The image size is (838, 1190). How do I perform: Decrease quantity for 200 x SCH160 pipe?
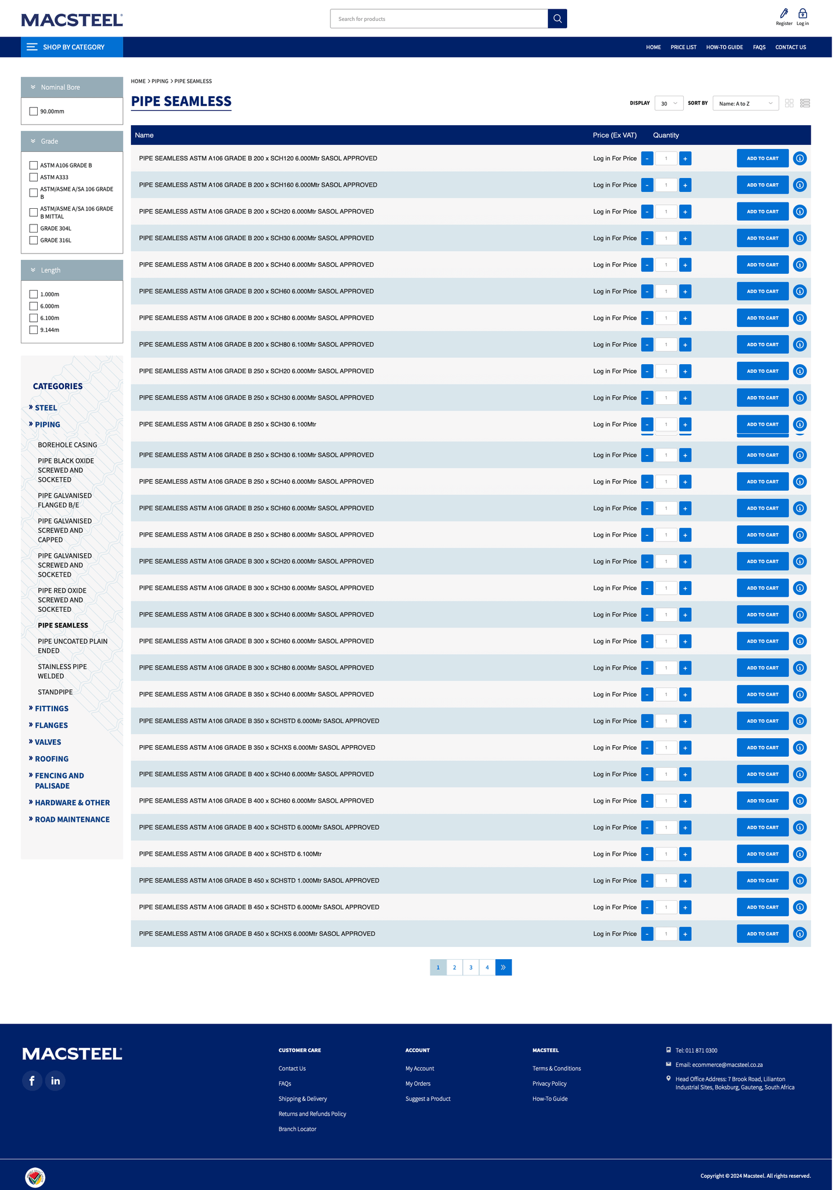pyautogui.click(x=647, y=185)
